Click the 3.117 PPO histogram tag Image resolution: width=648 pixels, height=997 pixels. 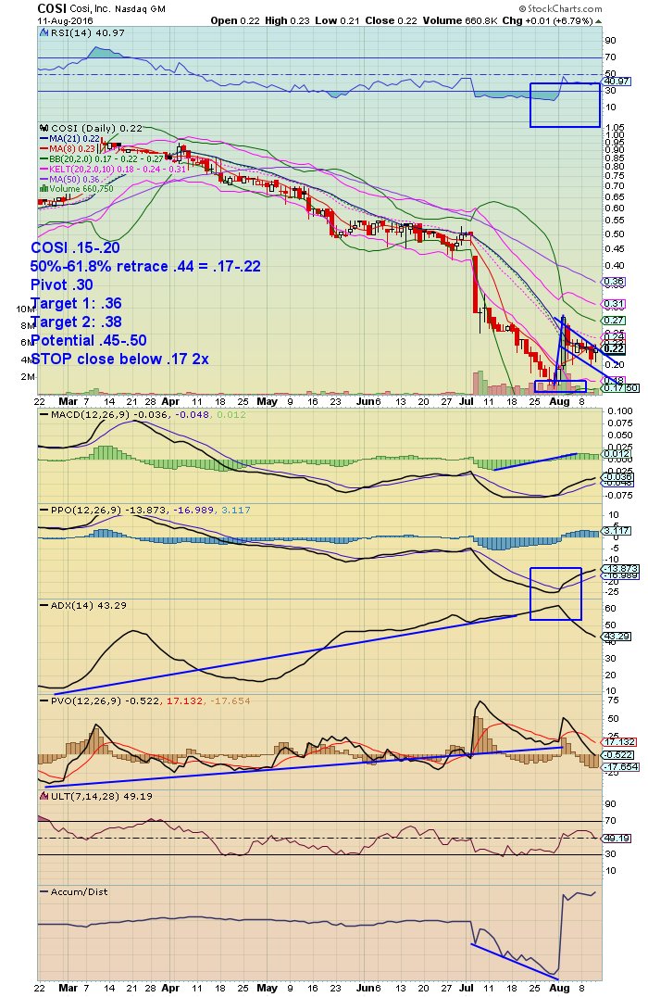point(617,530)
